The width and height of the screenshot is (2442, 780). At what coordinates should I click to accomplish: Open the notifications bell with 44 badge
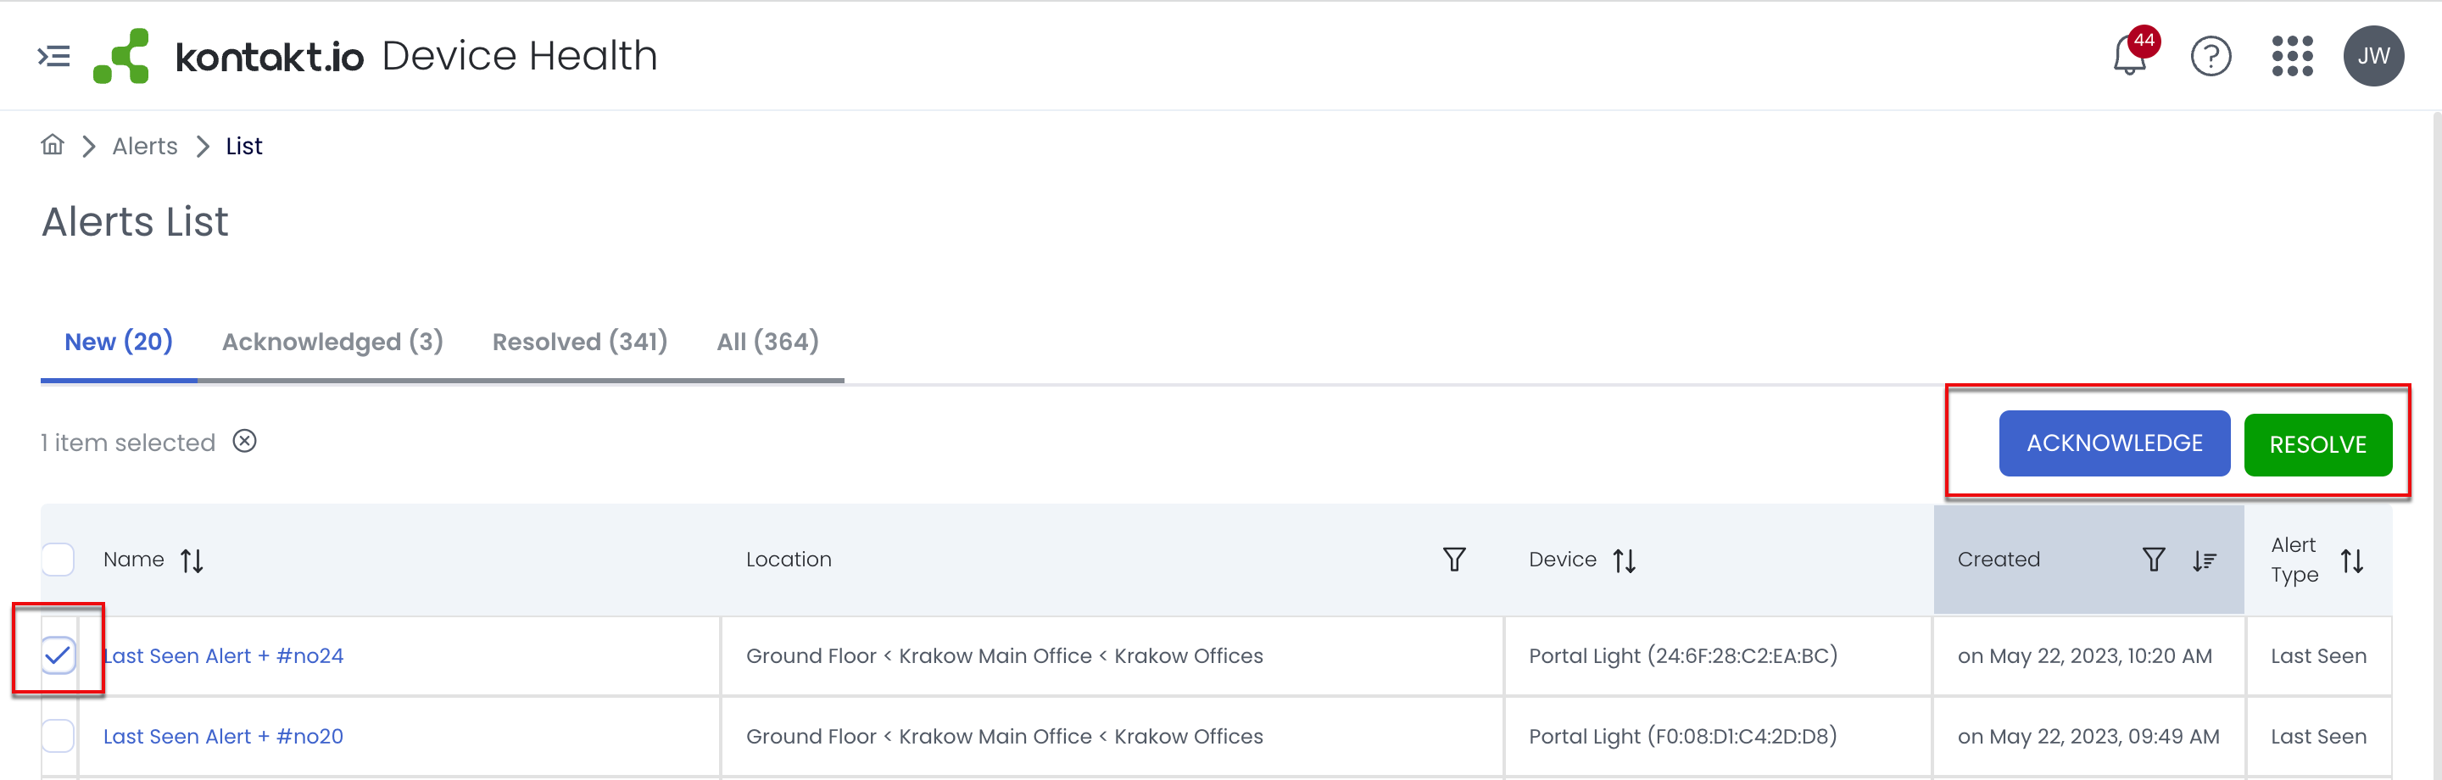click(2130, 56)
